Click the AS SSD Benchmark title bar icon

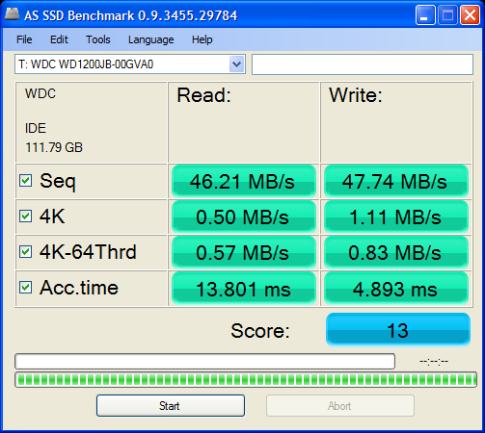(x=12, y=14)
